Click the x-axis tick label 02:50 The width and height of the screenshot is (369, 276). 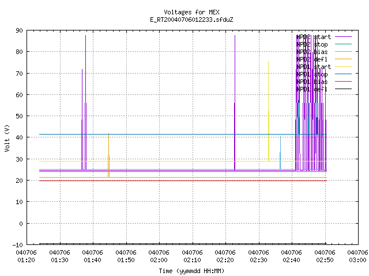(325, 260)
